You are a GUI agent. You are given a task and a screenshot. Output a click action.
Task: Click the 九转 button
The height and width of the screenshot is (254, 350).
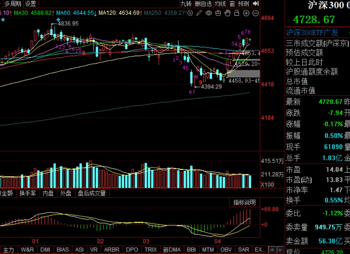tap(186, 4)
